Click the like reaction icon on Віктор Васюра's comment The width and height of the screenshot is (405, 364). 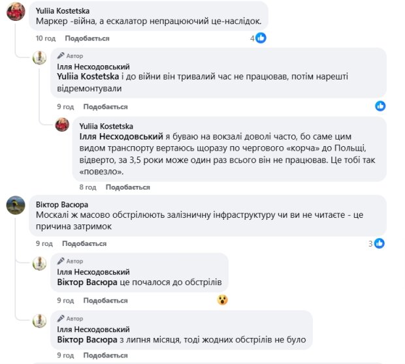[379, 243]
